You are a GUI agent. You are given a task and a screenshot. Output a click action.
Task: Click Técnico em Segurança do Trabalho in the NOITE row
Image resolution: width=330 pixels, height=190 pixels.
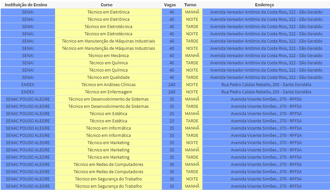[x=108, y=179]
